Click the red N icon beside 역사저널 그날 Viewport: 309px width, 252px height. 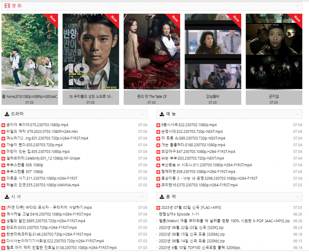tap(4, 214)
